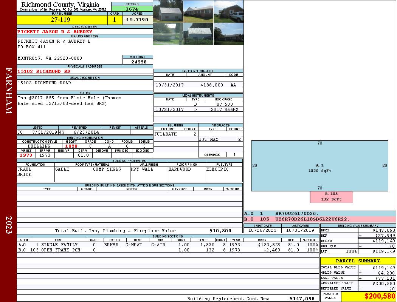
Task: Click the yellow taxable value $200,580
Action: [x=368, y=296]
